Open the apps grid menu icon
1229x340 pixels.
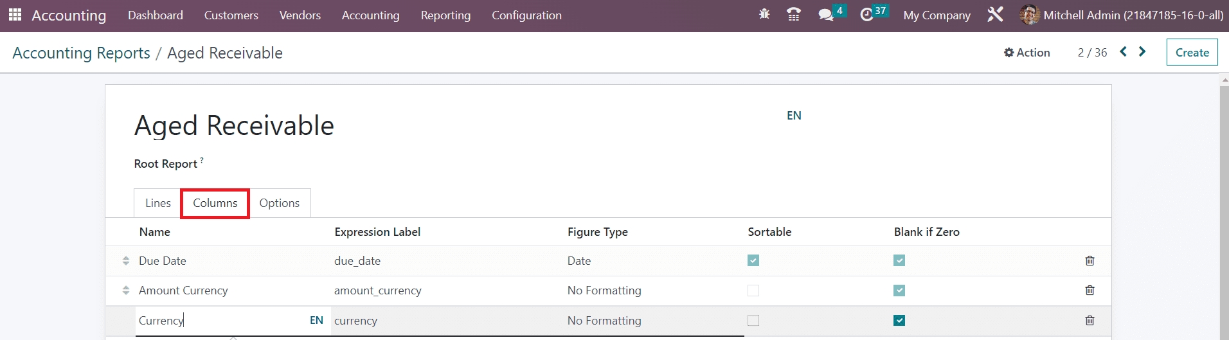pos(15,15)
